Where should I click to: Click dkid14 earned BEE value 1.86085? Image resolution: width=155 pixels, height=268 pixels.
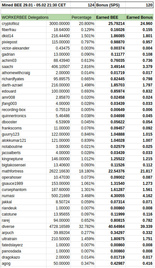coord(110,36)
